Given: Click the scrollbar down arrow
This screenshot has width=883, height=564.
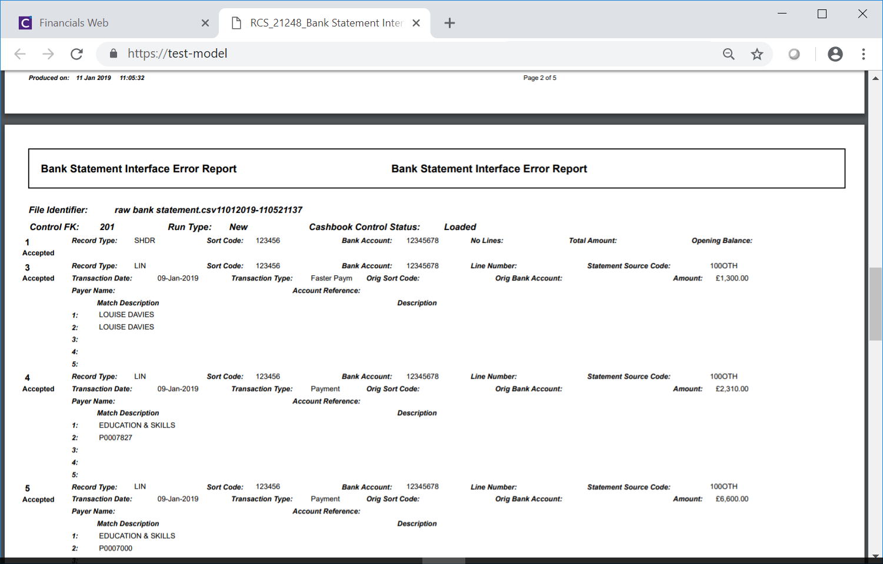Looking at the screenshot, I should click(x=875, y=556).
